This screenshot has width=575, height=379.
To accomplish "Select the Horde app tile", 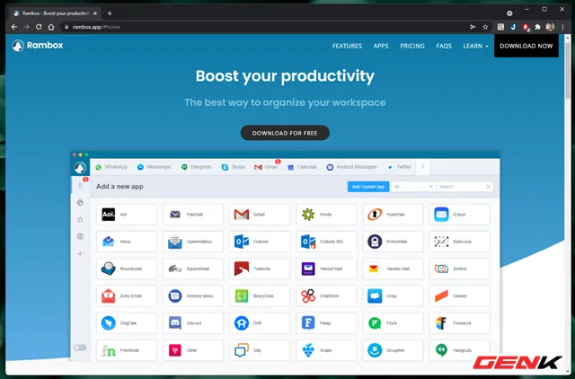I will pos(326,215).
